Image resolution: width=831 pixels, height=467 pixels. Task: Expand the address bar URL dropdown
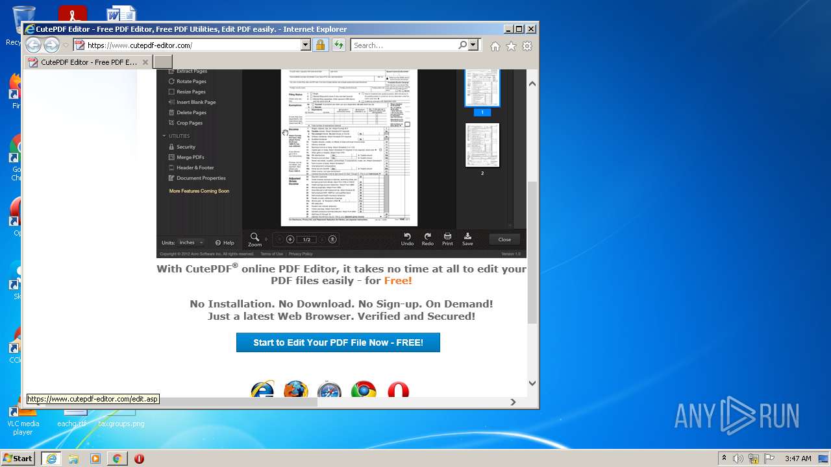[x=305, y=45]
